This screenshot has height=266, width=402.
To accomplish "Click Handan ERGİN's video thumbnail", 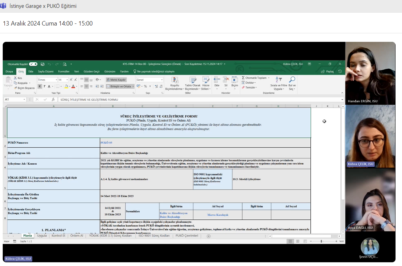I will point(370,73).
